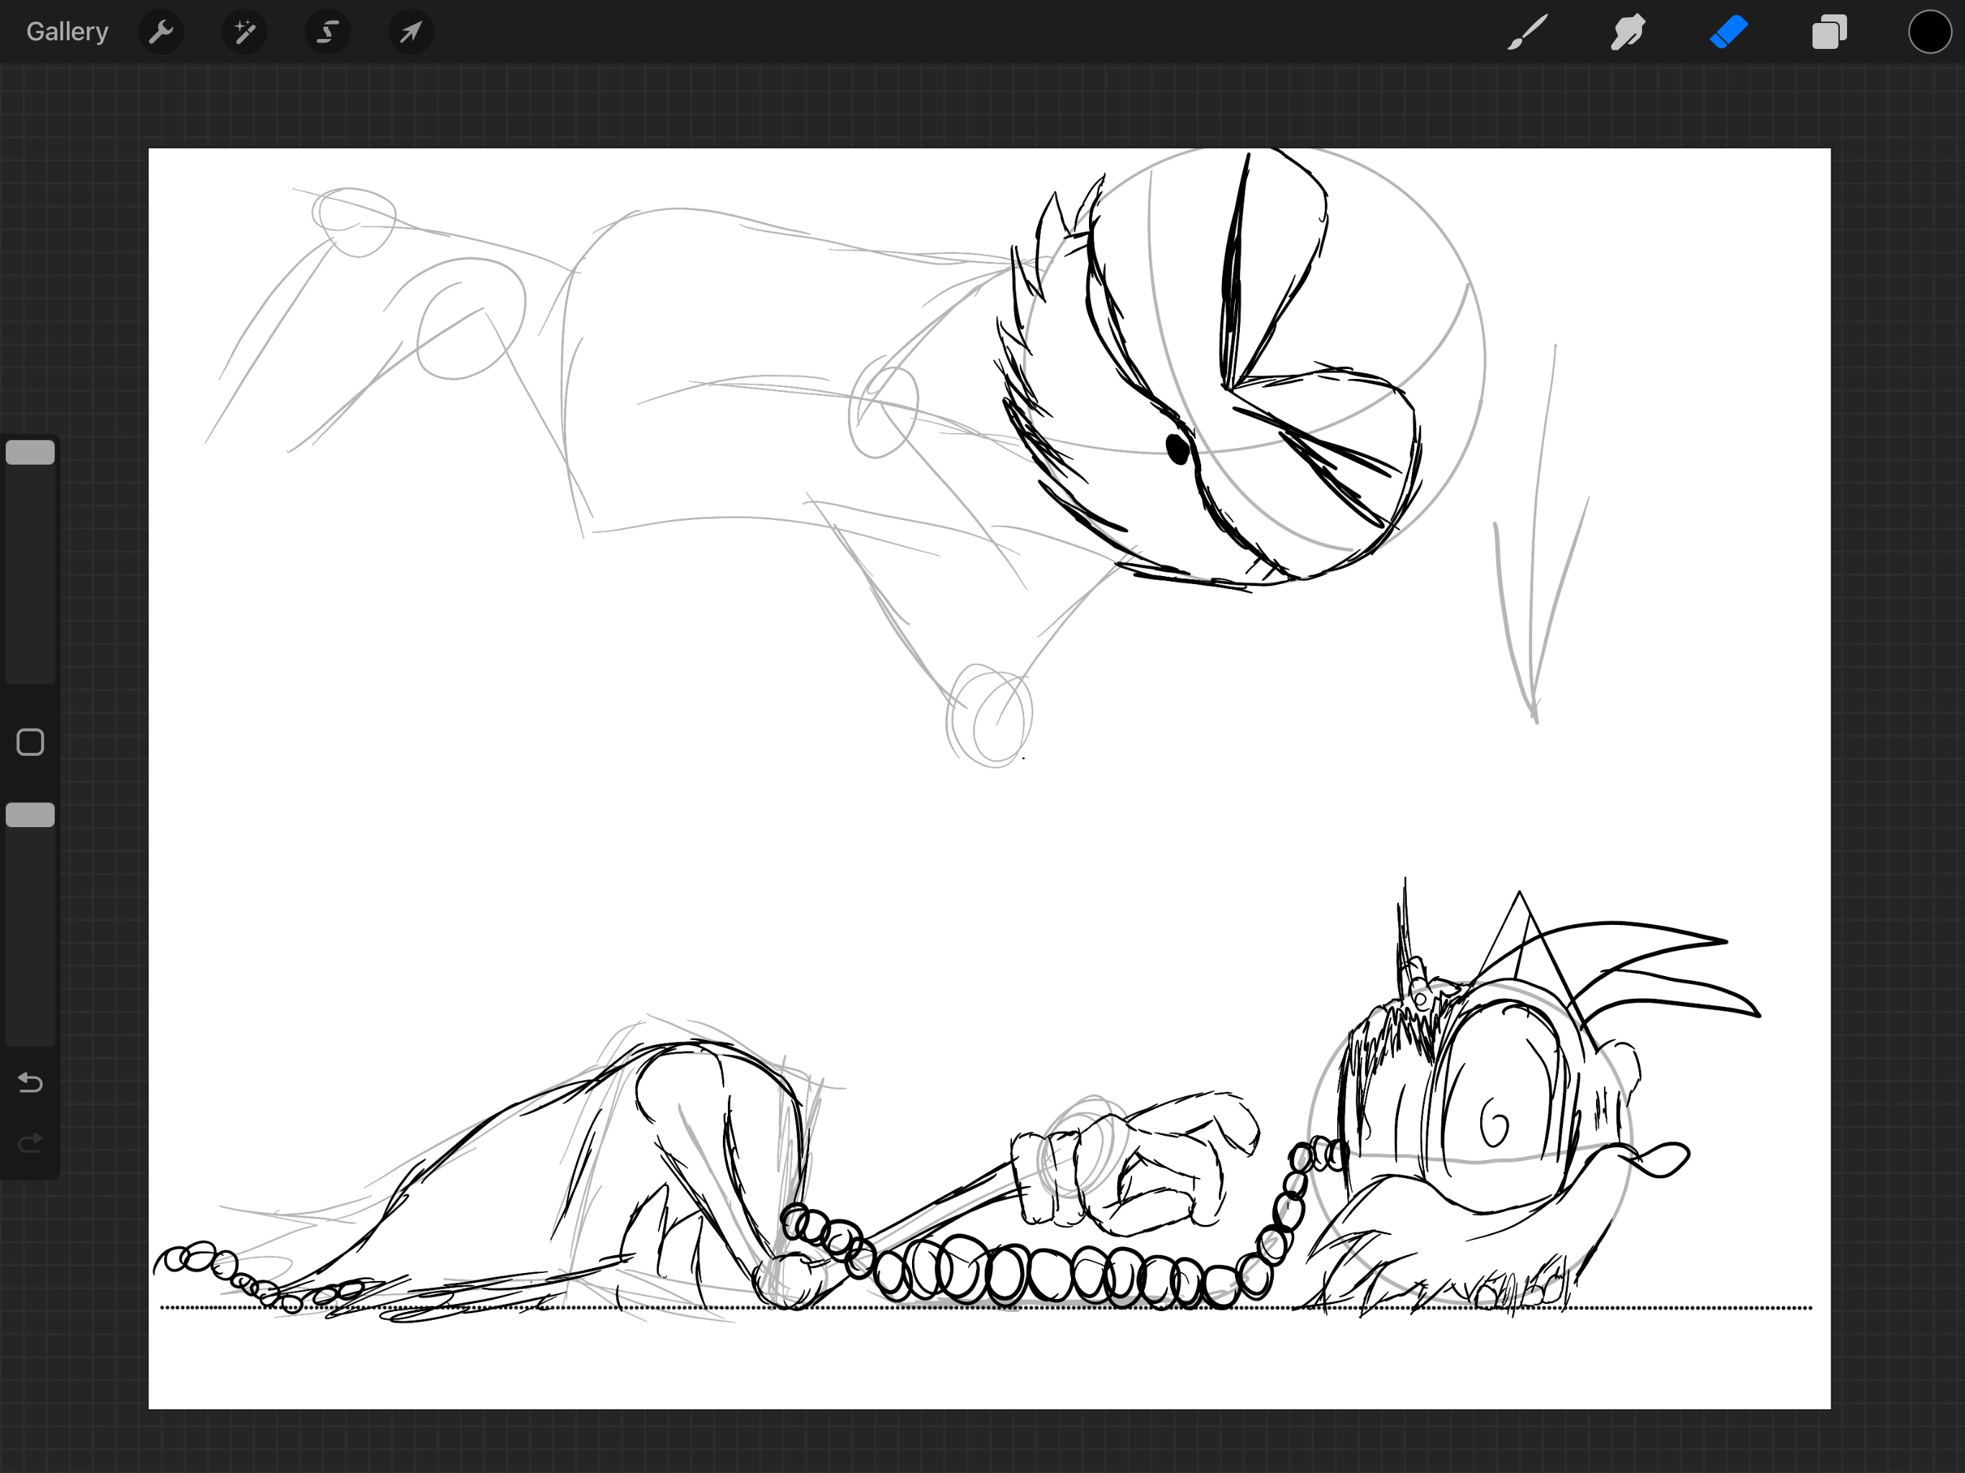
Task: Tap the black eye dot on upper sketch
Action: coord(1177,449)
